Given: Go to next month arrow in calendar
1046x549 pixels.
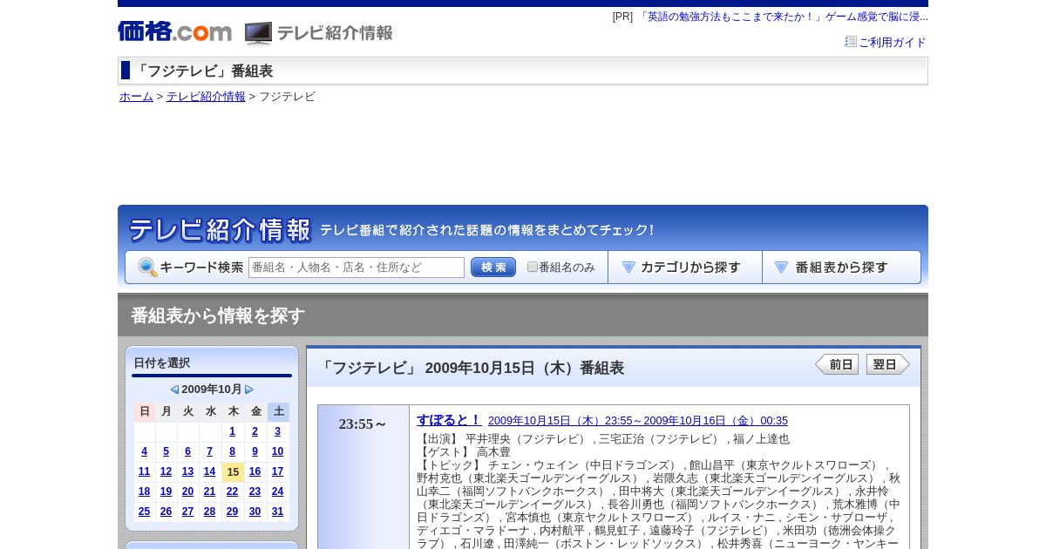Looking at the screenshot, I should click(249, 390).
